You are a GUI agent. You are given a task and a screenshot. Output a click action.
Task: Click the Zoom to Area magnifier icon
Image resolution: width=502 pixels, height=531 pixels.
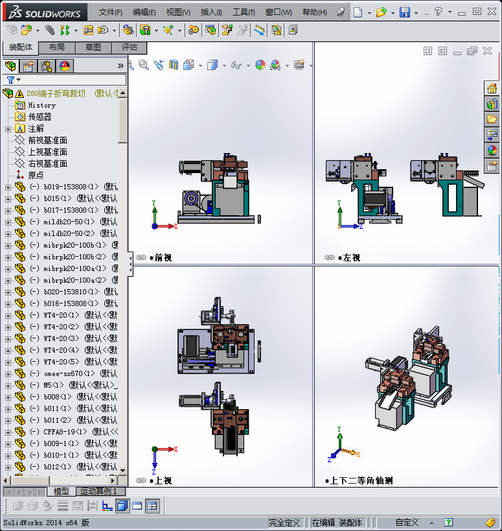tap(143, 65)
